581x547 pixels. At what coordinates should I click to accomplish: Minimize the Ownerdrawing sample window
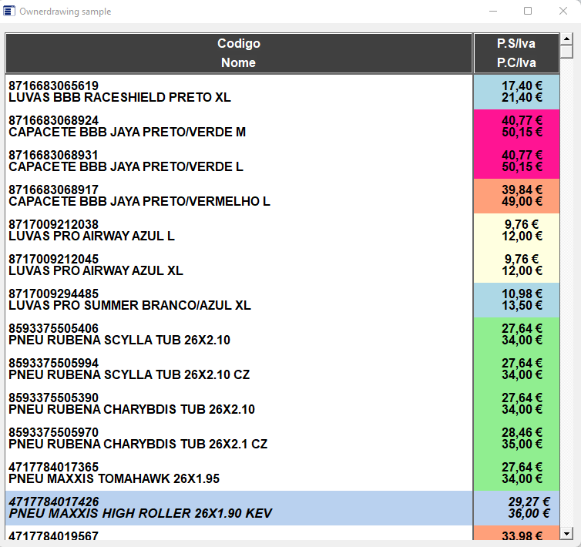492,12
